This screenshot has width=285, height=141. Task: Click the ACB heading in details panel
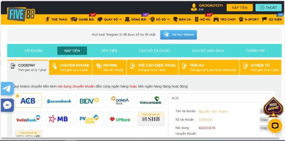click(175, 98)
